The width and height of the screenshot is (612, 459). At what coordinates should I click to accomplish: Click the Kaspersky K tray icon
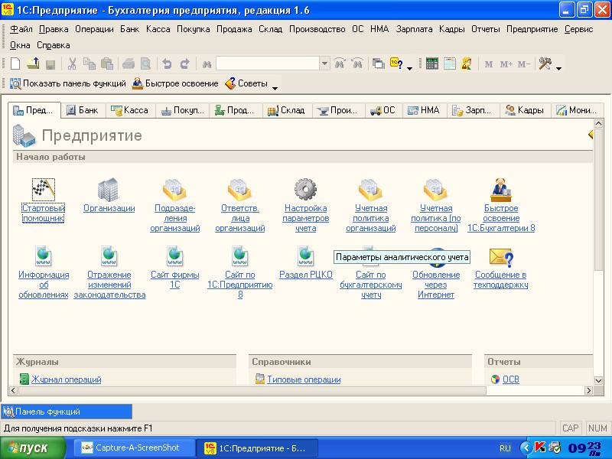(539, 447)
